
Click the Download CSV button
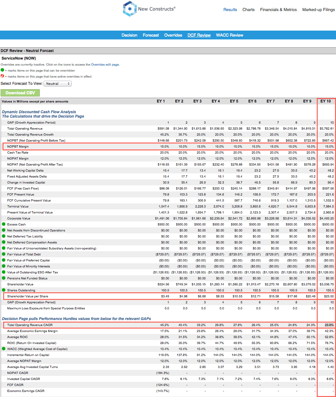coord(20,93)
